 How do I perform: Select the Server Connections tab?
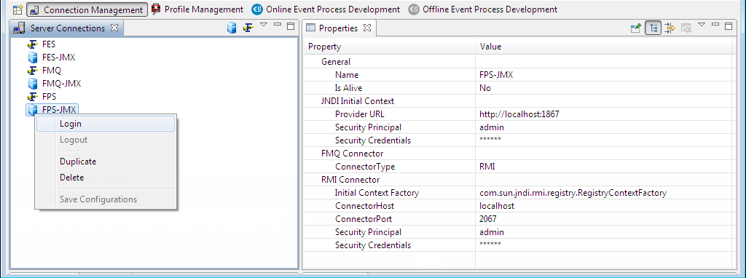click(x=66, y=28)
